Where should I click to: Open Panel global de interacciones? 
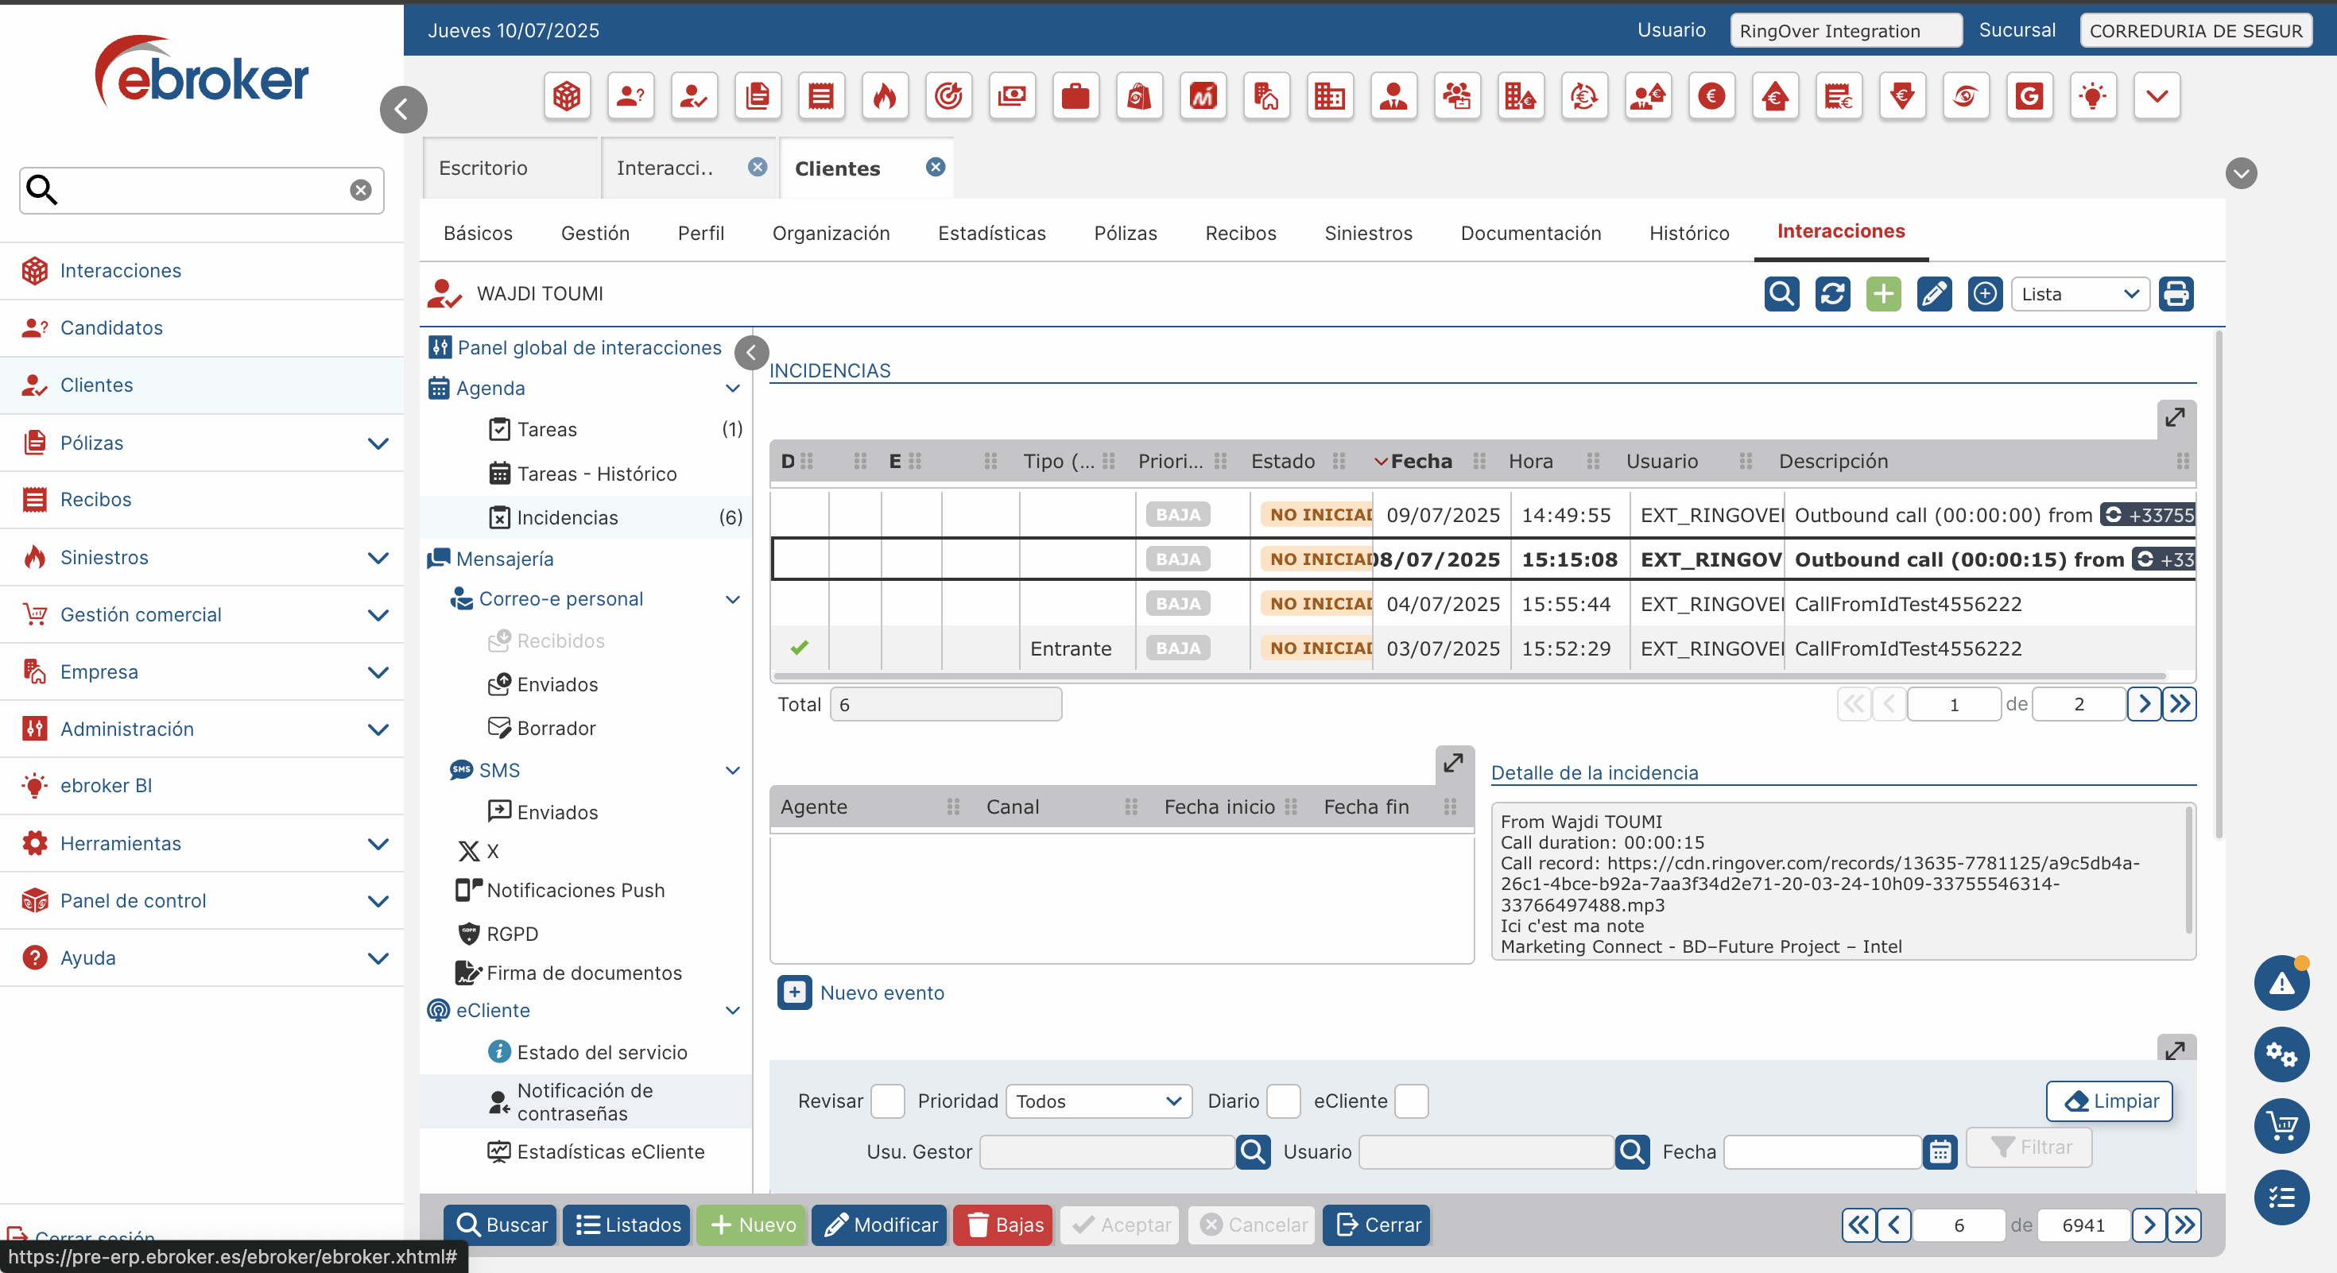coord(589,348)
